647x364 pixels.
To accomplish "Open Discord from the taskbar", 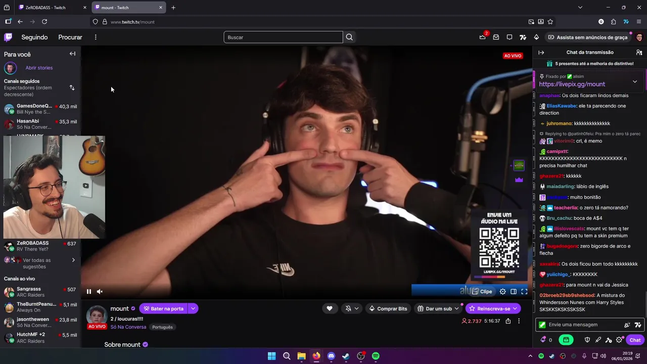I will pos(331,356).
